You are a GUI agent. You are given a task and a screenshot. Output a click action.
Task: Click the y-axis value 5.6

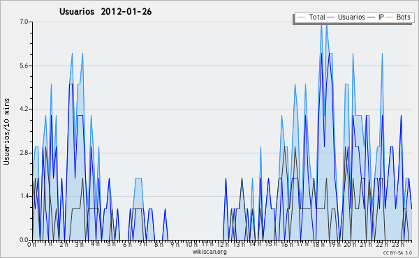click(x=24, y=66)
